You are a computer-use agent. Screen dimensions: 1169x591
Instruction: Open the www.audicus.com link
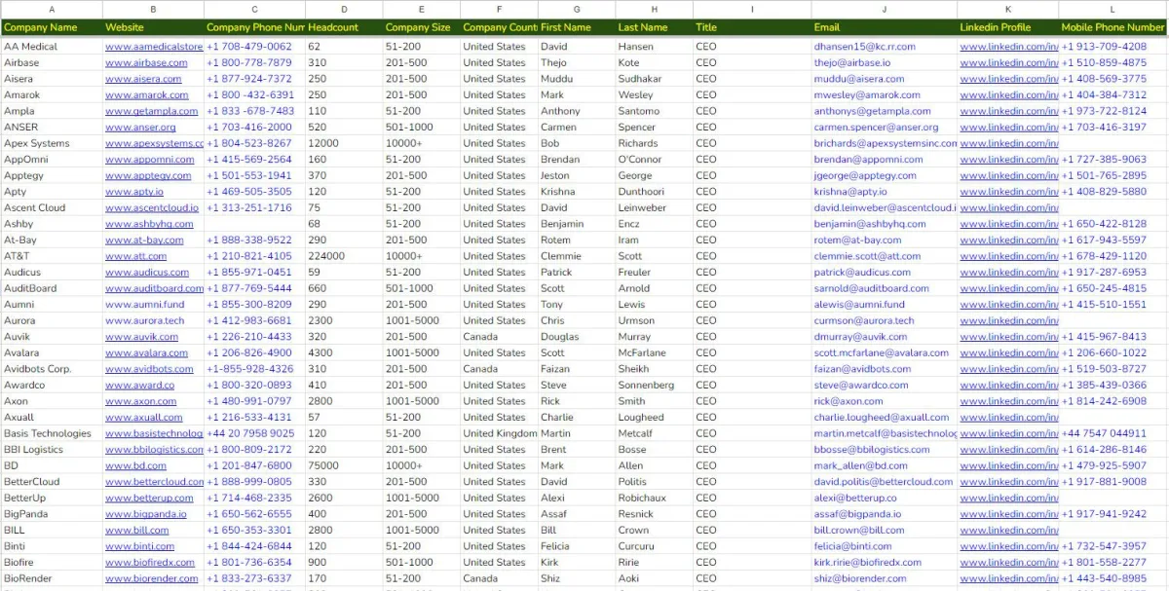click(147, 273)
